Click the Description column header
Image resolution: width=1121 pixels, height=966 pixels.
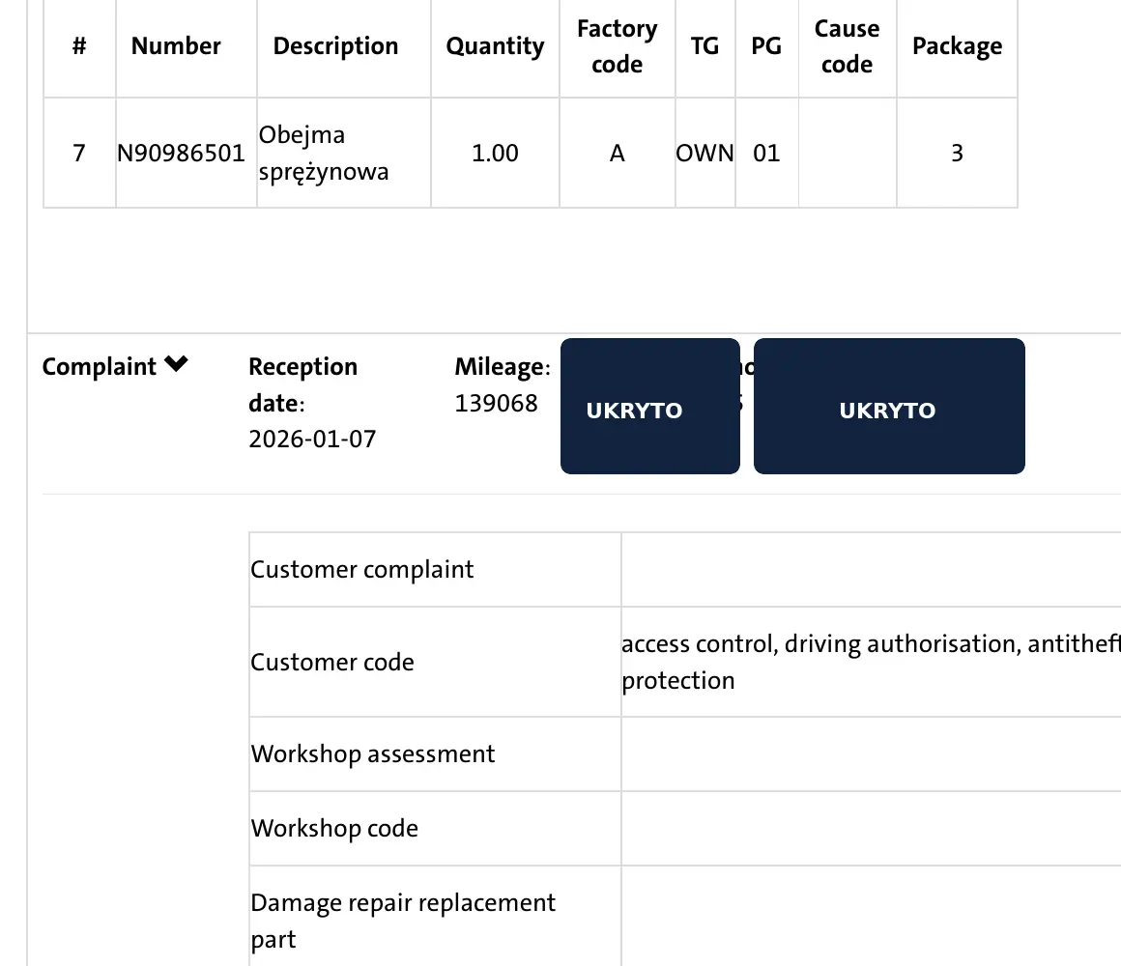(336, 45)
